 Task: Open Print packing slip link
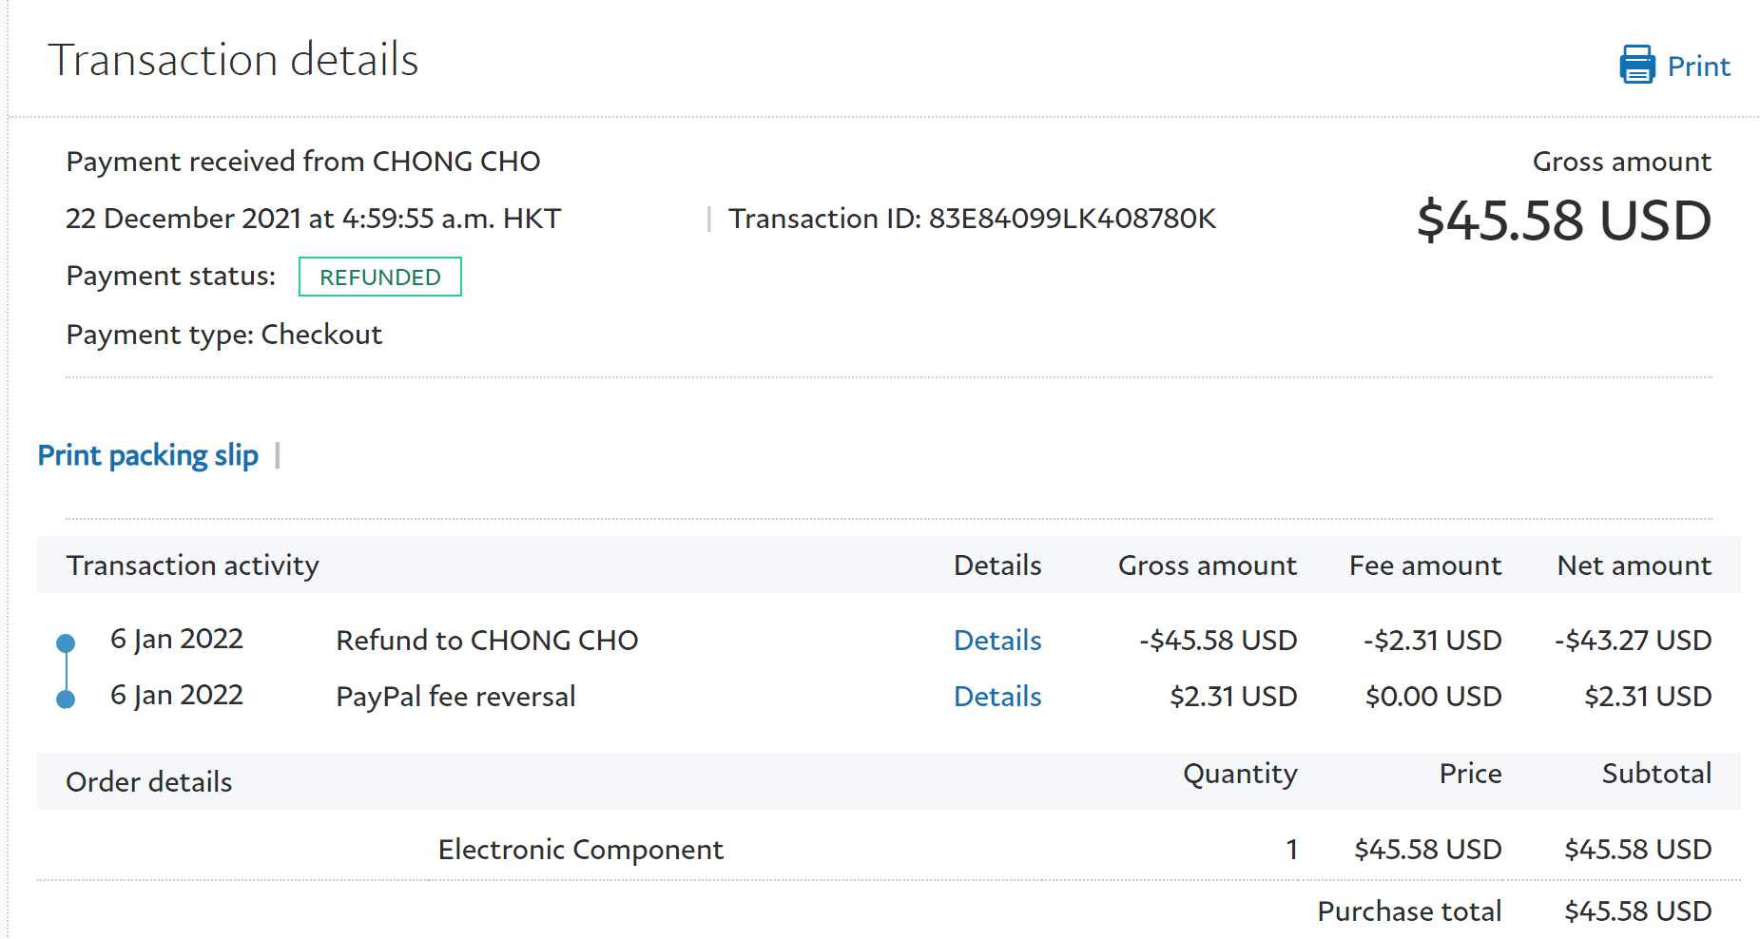point(147,455)
